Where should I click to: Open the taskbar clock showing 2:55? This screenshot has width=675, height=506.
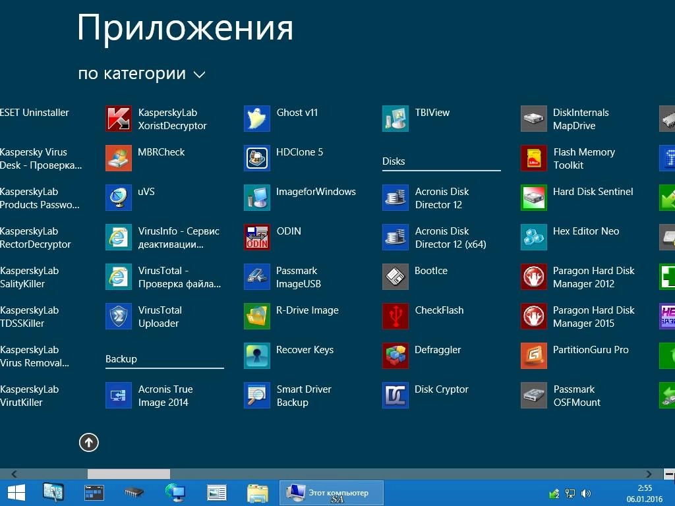pos(645,493)
